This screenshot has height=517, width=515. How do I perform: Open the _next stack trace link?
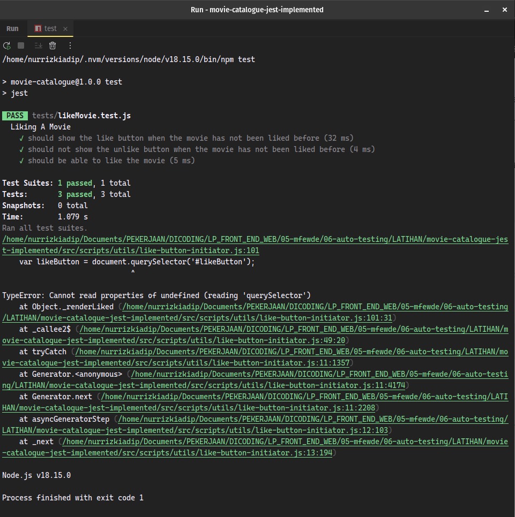pyautogui.click(x=255, y=447)
